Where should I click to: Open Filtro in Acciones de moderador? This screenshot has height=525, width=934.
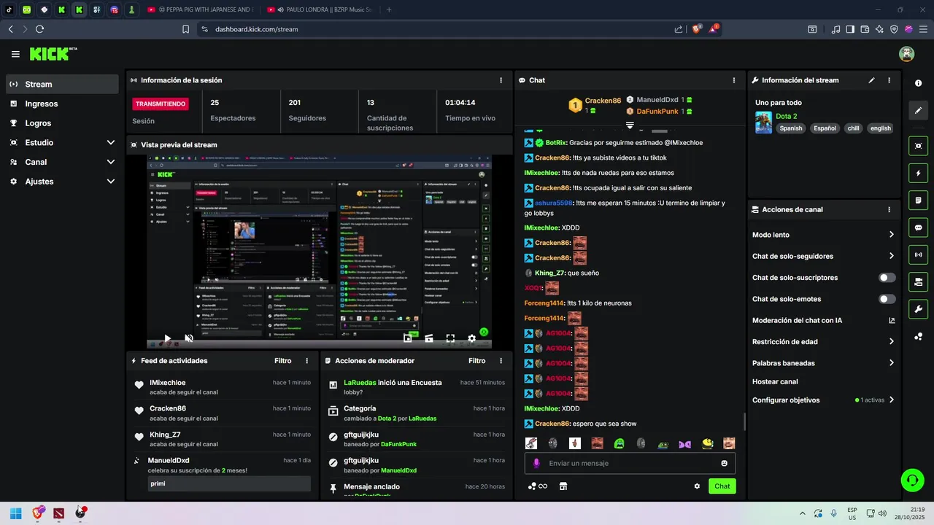(x=476, y=361)
